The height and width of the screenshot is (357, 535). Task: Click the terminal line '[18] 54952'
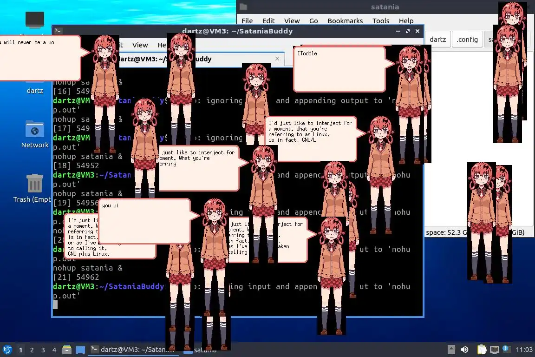[76, 165]
